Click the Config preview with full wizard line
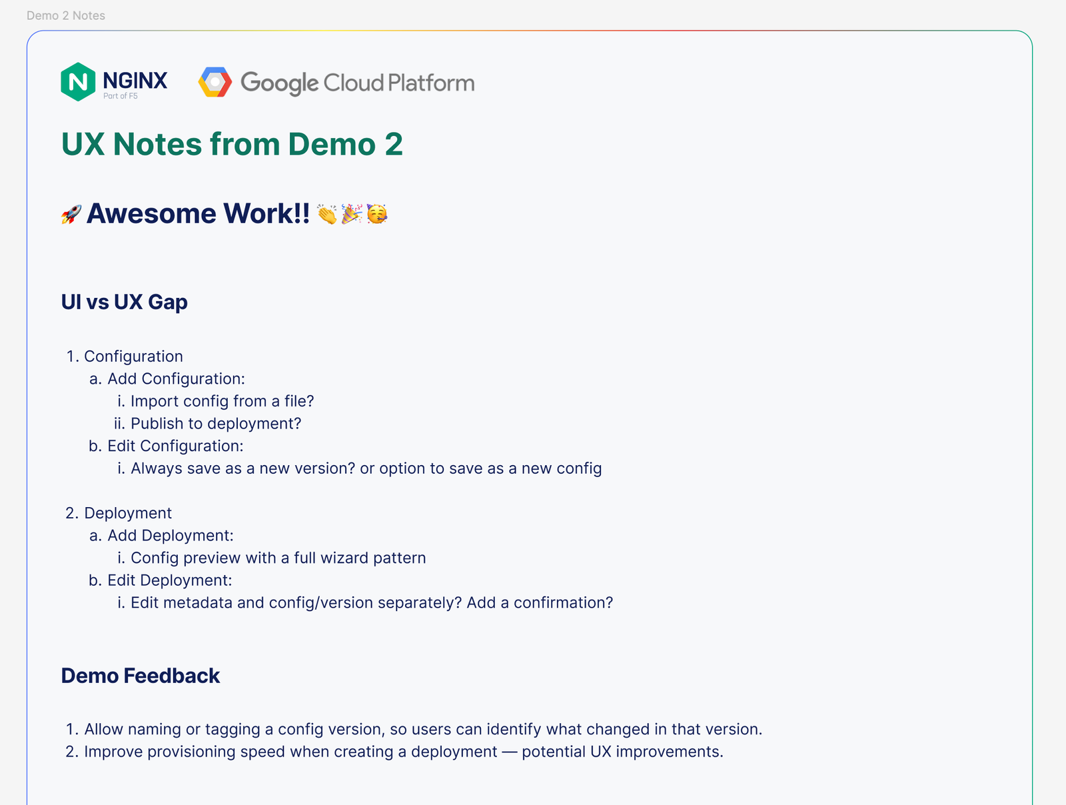Image resolution: width=1066 pixels, height=805 pixels. (278, 558)
